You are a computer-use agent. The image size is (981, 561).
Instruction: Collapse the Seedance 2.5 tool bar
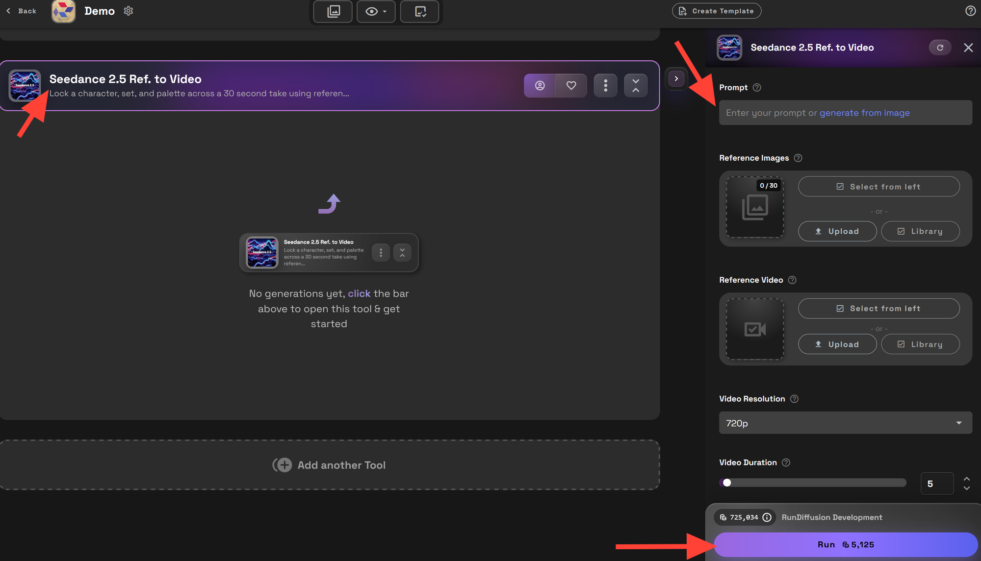coord(636,86)
